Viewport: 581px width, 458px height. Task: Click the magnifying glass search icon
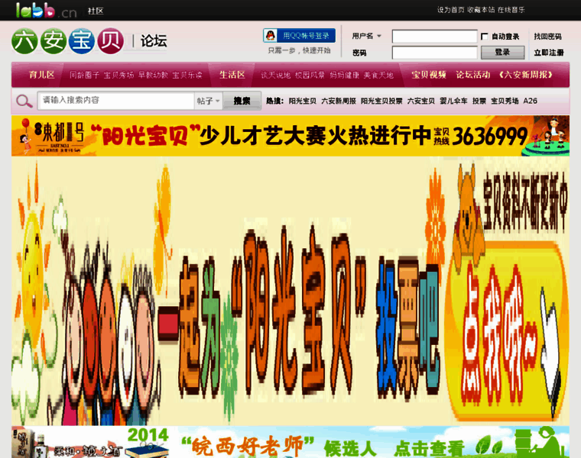(x=24, y=101)
